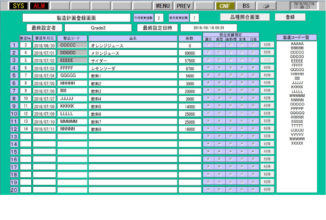Screen dimensions: 326x220
Task: Click the 函数 field showing 14000
Action: [190, 107]
